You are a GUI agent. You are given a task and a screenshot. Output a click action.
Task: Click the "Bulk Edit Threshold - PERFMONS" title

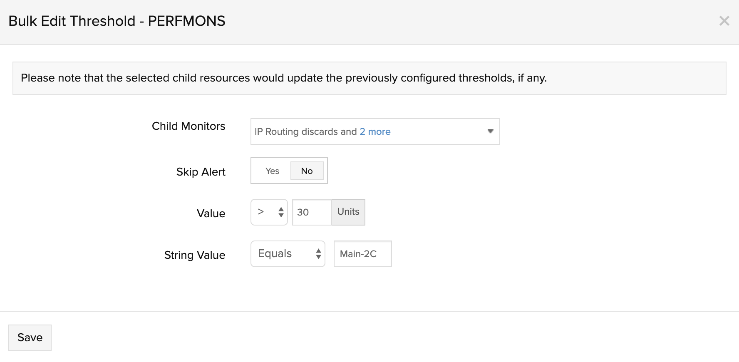coord(117,21)
